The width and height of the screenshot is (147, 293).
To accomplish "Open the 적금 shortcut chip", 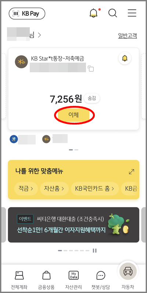I will point(26,189).
